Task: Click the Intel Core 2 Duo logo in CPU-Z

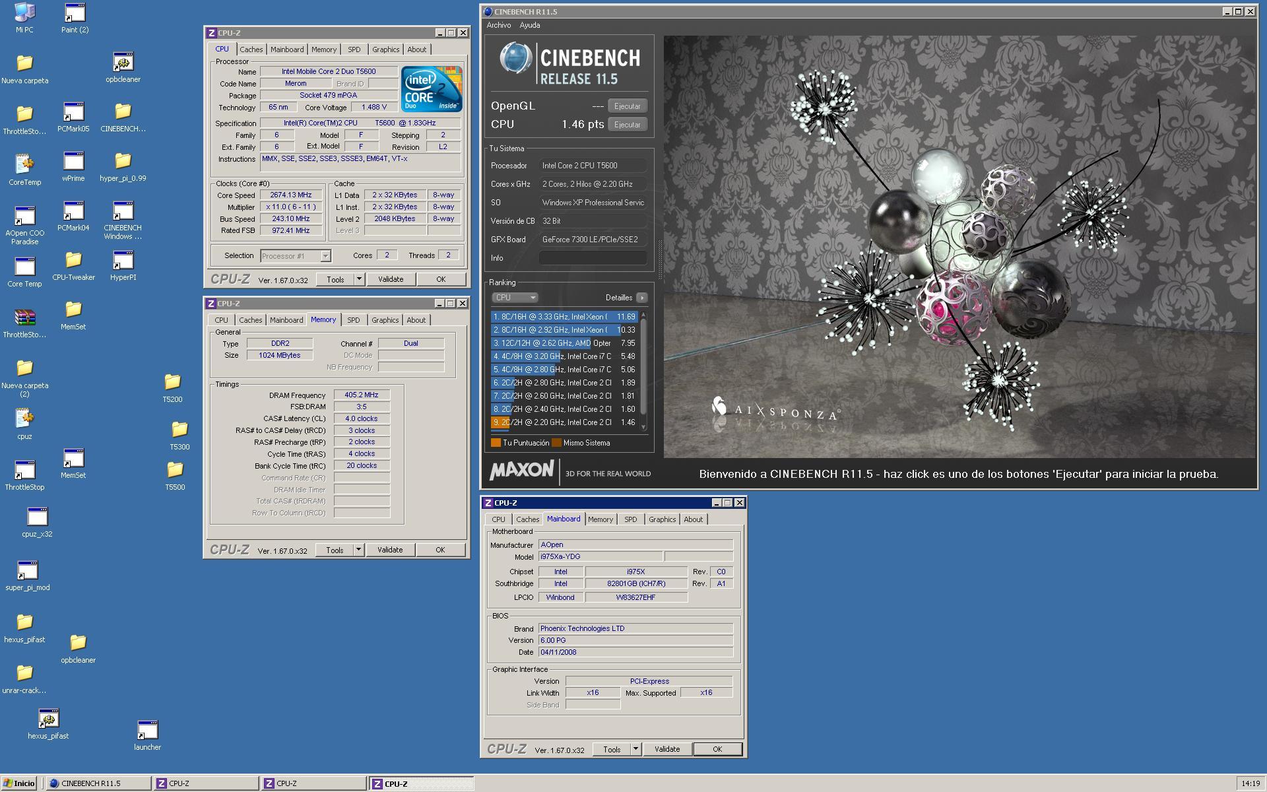Action: pos(432,88)
